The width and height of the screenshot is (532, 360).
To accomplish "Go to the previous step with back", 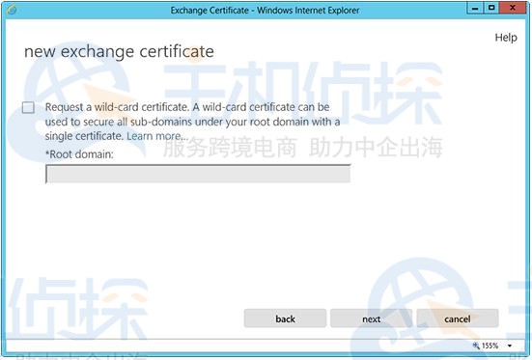I will pyautogui.click(x=285, y=318).
